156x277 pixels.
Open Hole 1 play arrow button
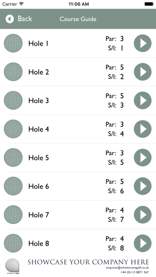pos(142,43)
